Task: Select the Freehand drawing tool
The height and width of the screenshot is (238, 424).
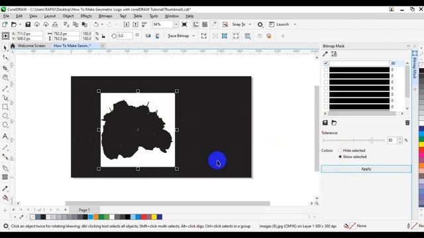Action: pos(5,89)
